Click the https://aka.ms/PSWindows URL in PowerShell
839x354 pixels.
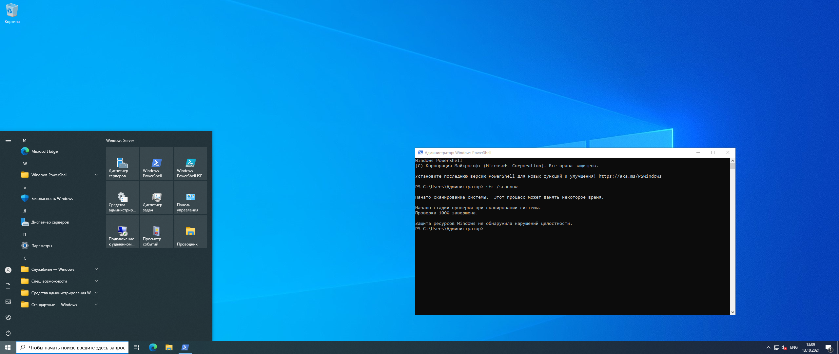(x=630, y=176)
